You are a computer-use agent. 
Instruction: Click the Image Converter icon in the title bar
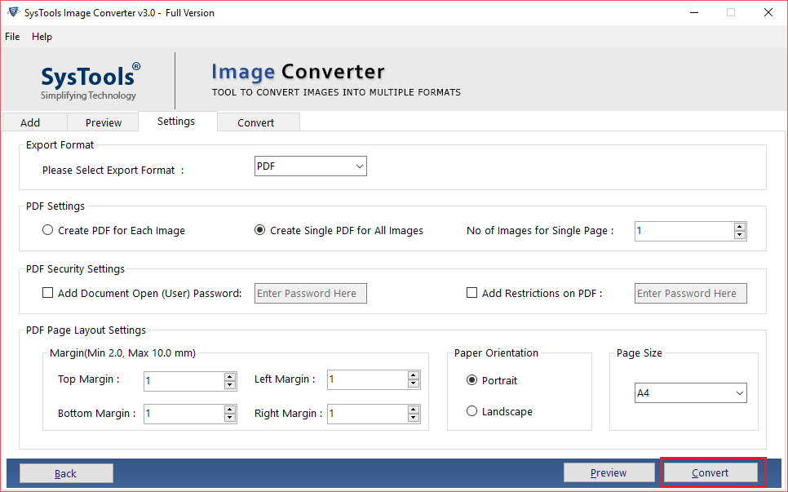pos(11,12)
